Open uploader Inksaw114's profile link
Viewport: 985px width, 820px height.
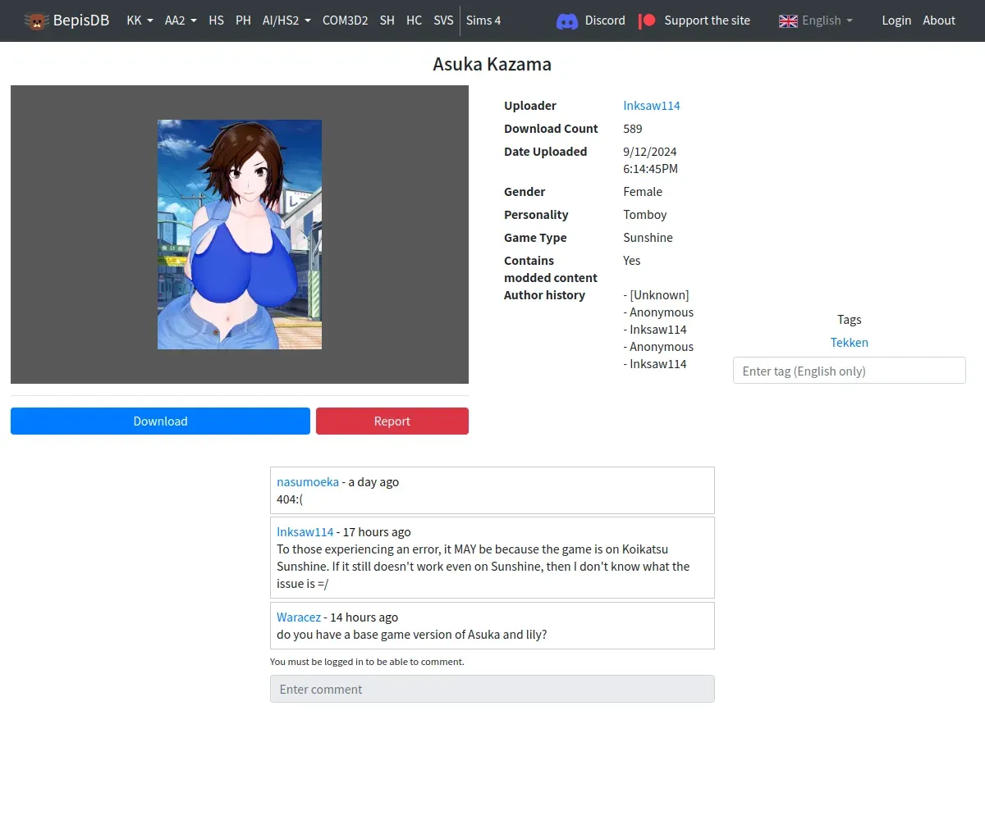(652, 106)
